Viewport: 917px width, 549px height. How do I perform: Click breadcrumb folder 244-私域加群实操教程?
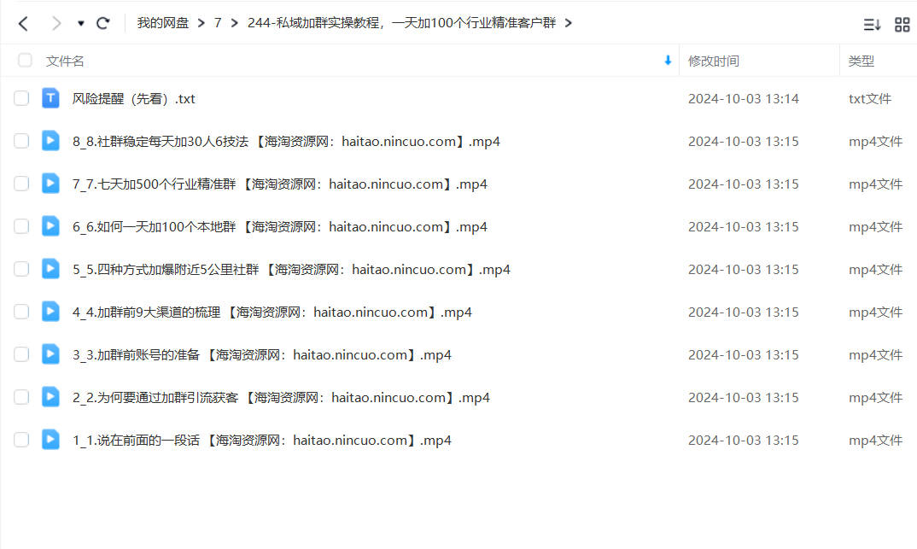[x=402, y=23]
